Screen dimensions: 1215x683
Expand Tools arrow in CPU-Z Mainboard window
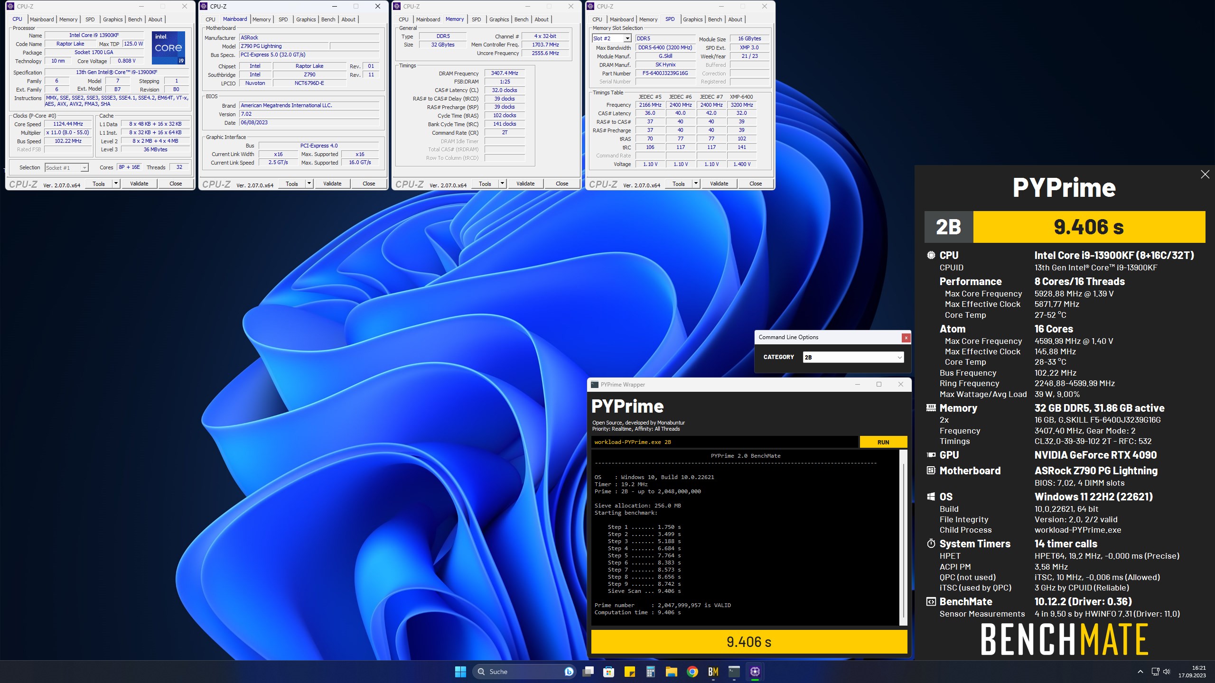click(309, 184)
